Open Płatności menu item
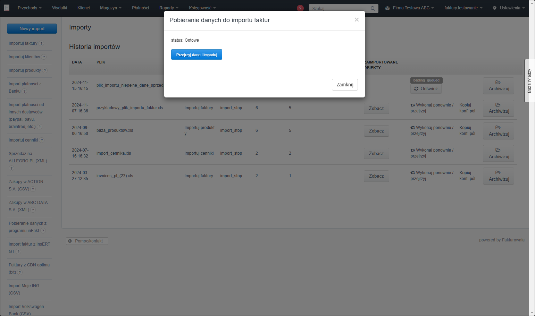The image size is (535, 316). (x=141, y=8)
